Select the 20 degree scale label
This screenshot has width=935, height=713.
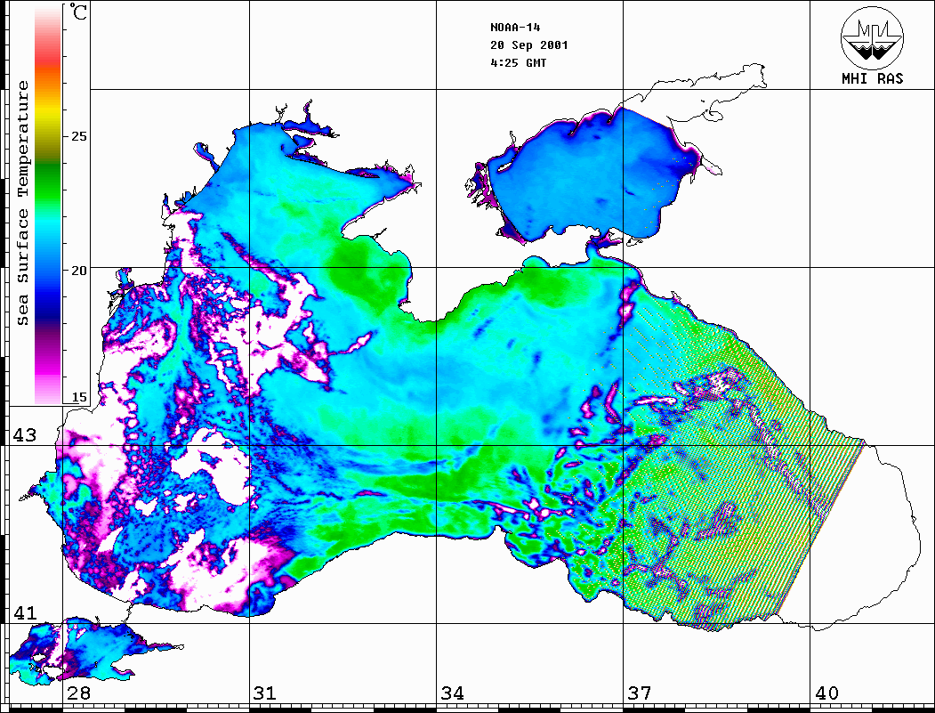(80, 271)
